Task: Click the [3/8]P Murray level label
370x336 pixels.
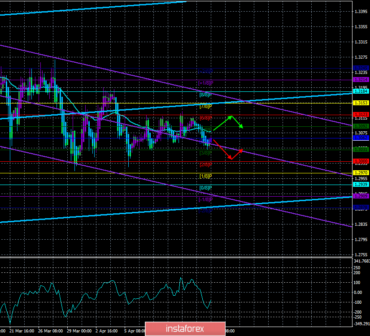Action: [x=206, y=153]
